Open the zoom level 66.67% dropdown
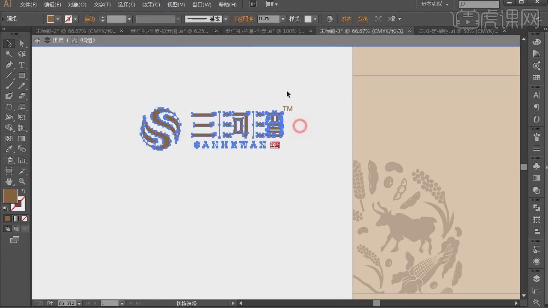The image size is (548, 308). 79,303
